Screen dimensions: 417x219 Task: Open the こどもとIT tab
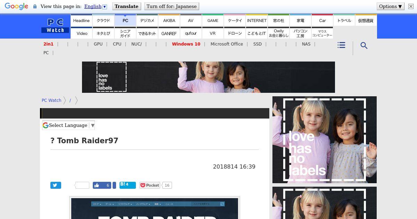(256, 33)
